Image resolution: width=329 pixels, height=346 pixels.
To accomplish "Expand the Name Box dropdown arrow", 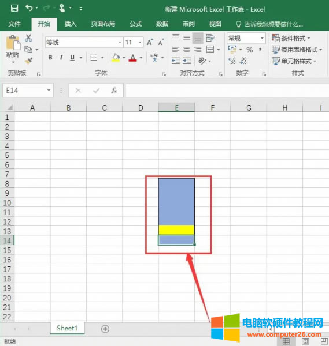I will [x=49, y=91].
